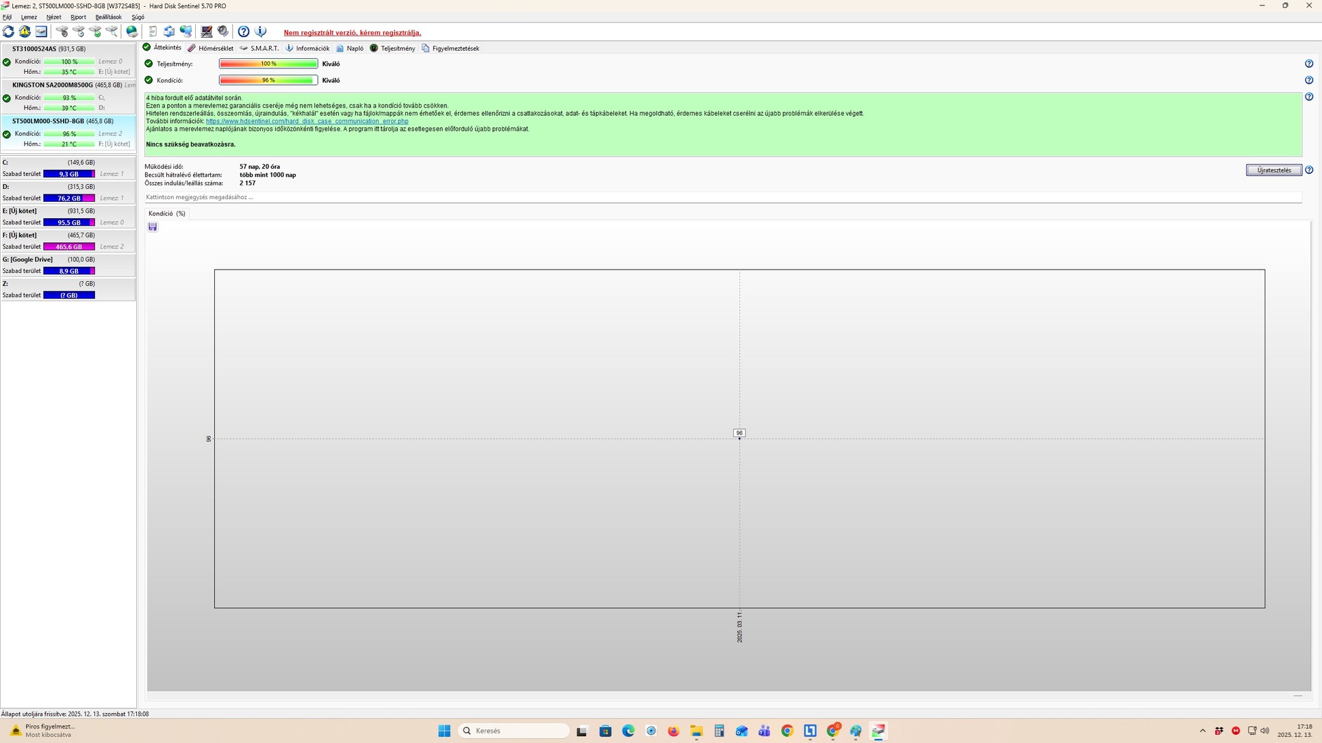
Task: Open the Beállítások menu
Action: tap(108, 17)
